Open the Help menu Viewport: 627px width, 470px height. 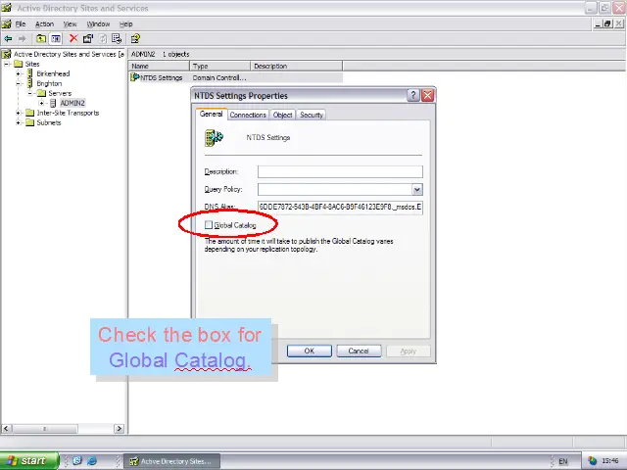pos(126,23)
